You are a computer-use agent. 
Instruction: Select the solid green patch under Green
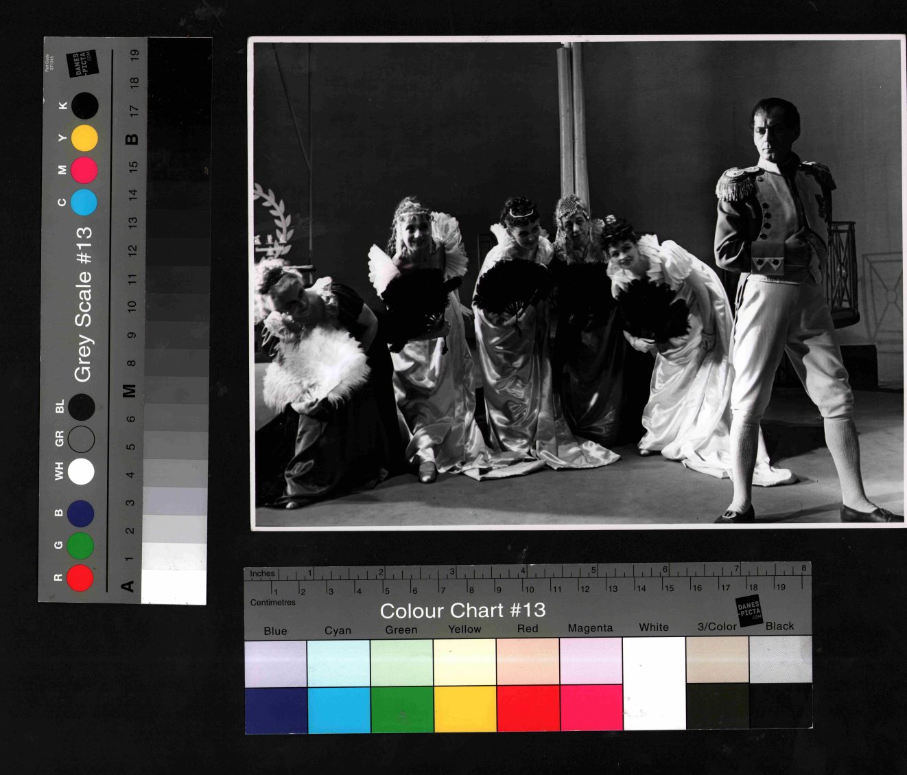point(401,709)
